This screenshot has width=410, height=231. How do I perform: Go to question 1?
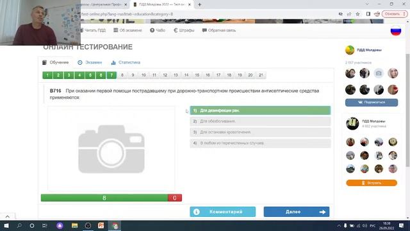pos(47,75)
